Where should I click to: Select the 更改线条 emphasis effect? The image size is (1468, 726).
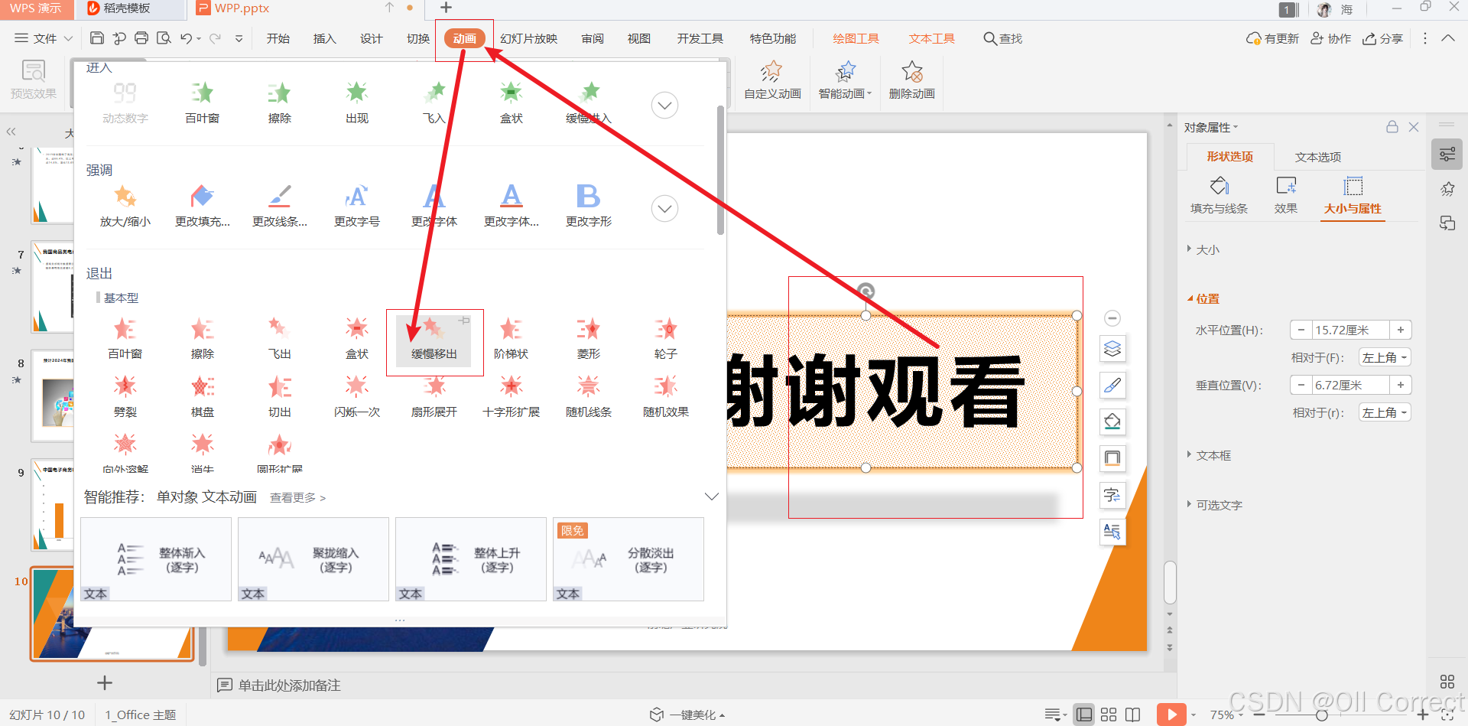pyautogui.click(x=280, y=205)
